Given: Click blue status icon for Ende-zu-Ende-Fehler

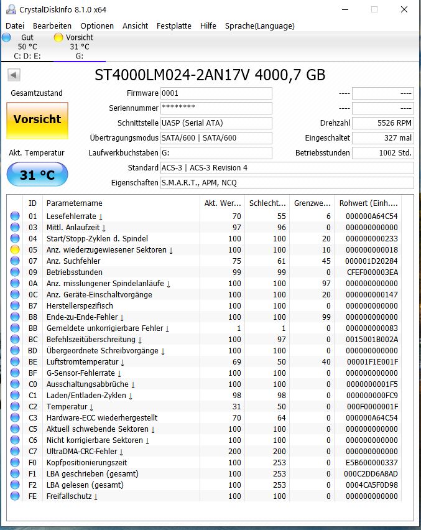Looking at the screenshot, I should (15, 317).
